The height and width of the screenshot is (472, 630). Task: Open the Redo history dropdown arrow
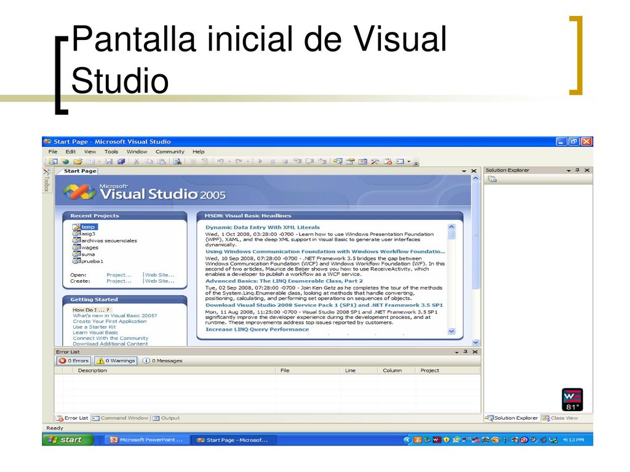pos(248,162)
